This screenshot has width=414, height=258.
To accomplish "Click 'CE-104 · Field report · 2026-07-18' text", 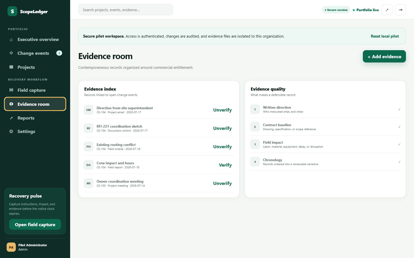I will point(118,167).
